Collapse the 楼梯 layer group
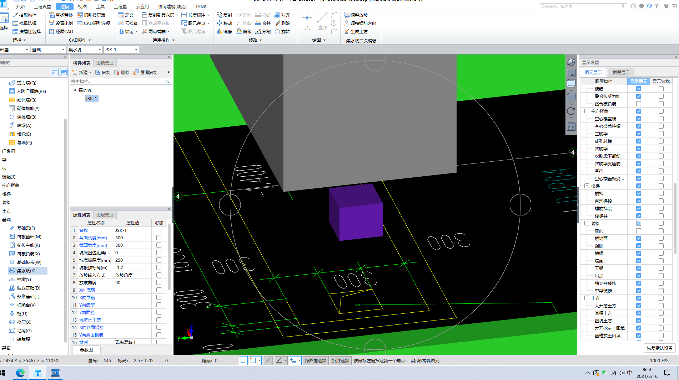Image resolution: width=679 pixels, height=380 pixels. tap(587, 186)
